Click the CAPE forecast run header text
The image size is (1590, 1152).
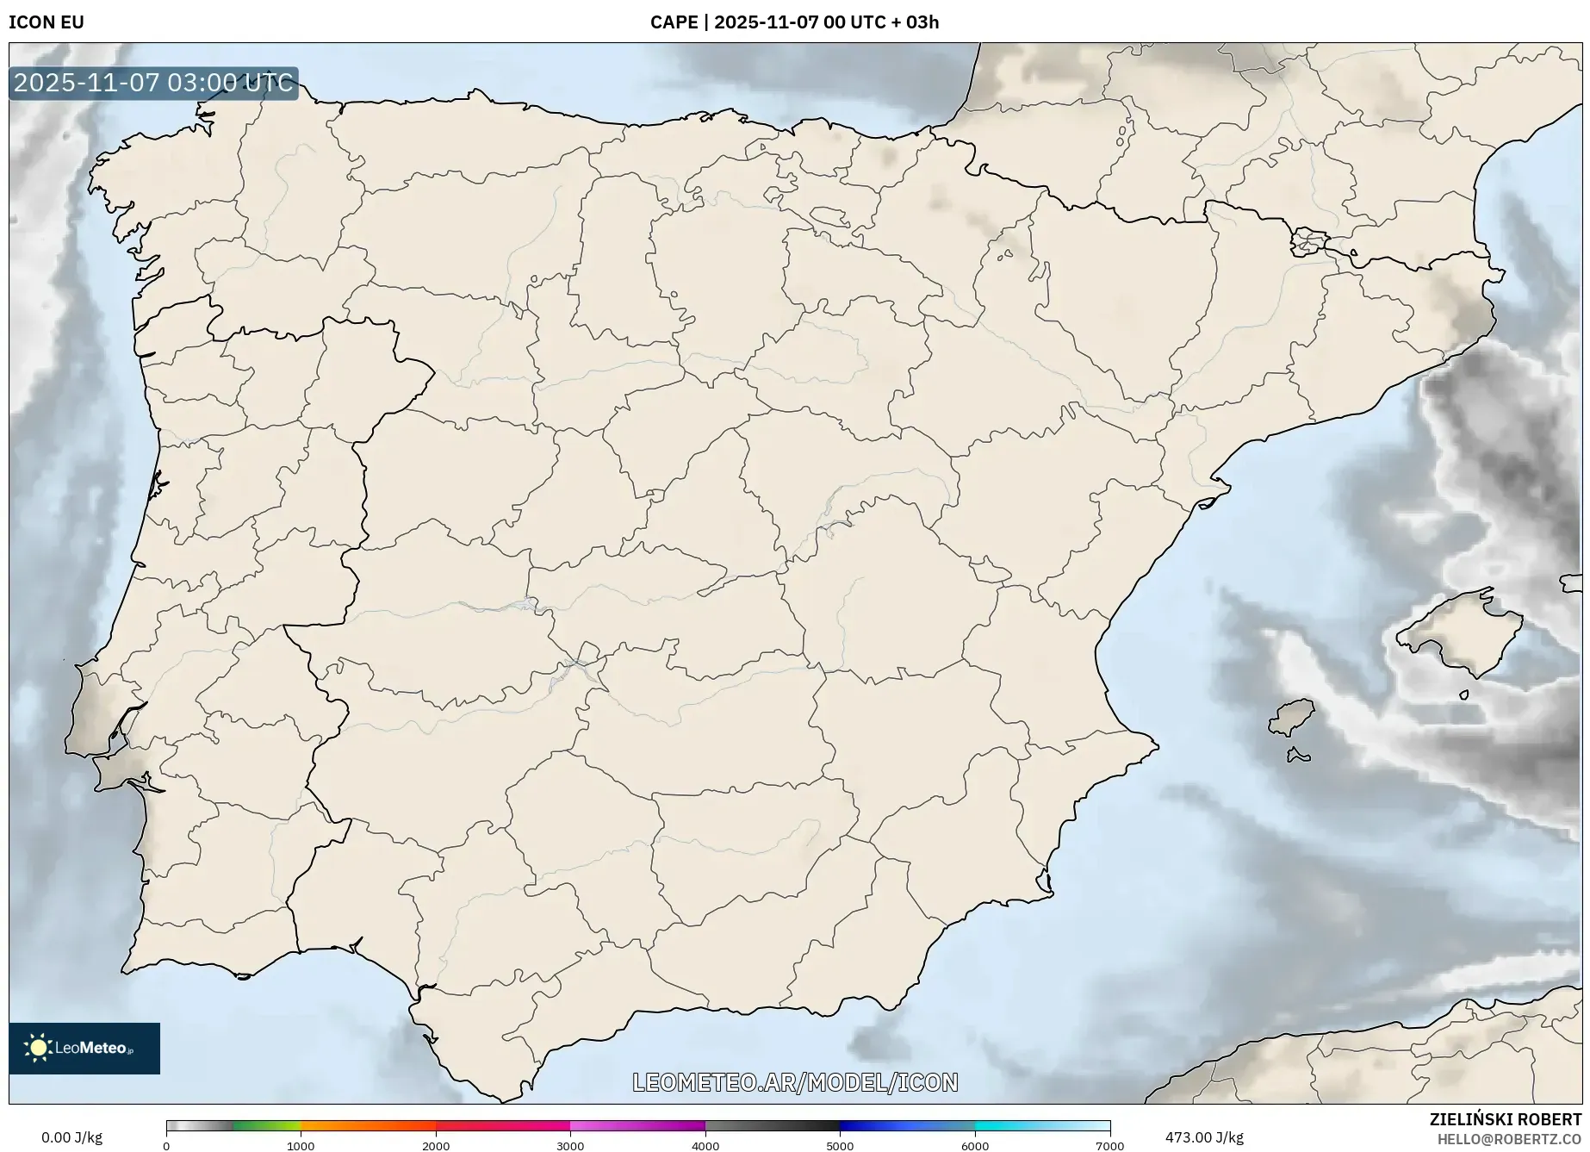(x=794, y=22)
